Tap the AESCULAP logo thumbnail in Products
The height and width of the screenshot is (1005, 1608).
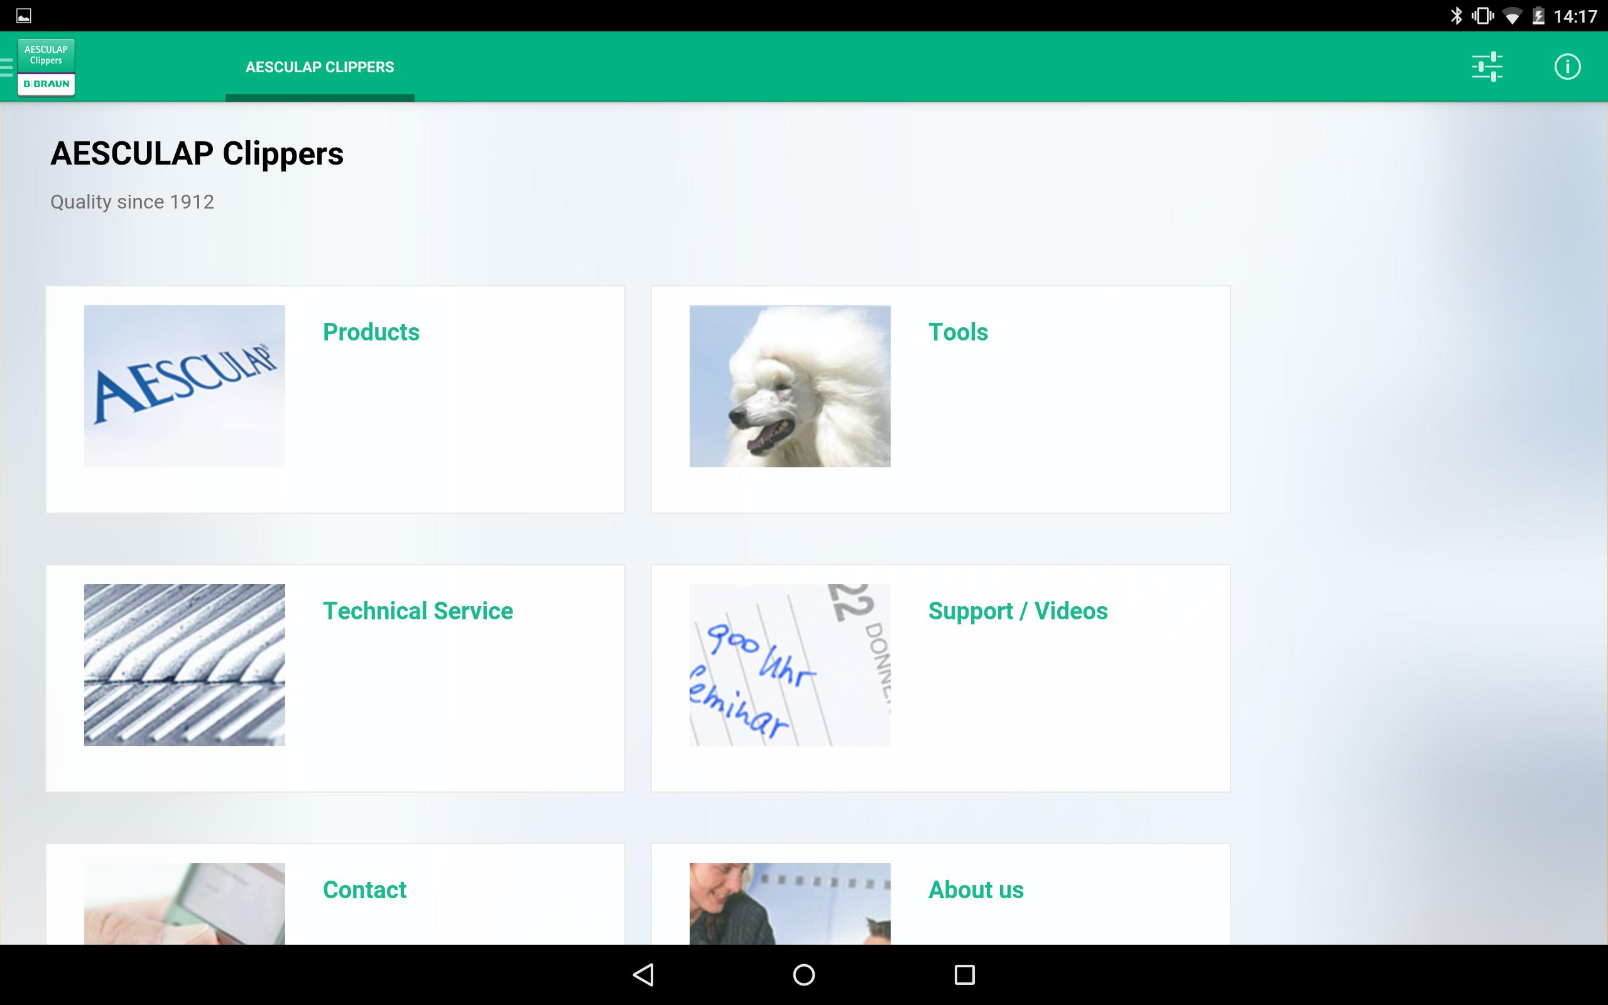pos(184,386)
